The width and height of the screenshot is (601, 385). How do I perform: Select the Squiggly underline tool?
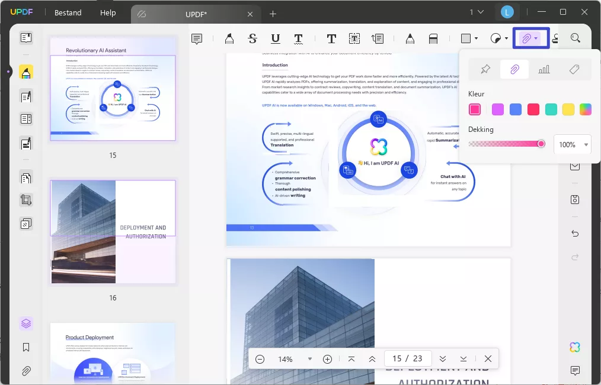[298, 38]
